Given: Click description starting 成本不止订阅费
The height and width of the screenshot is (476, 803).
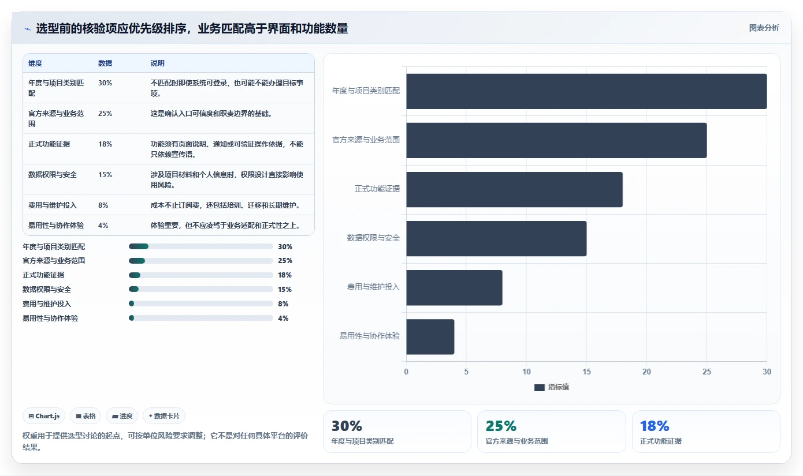Looking at the screenshot, I should click(225, 205).
